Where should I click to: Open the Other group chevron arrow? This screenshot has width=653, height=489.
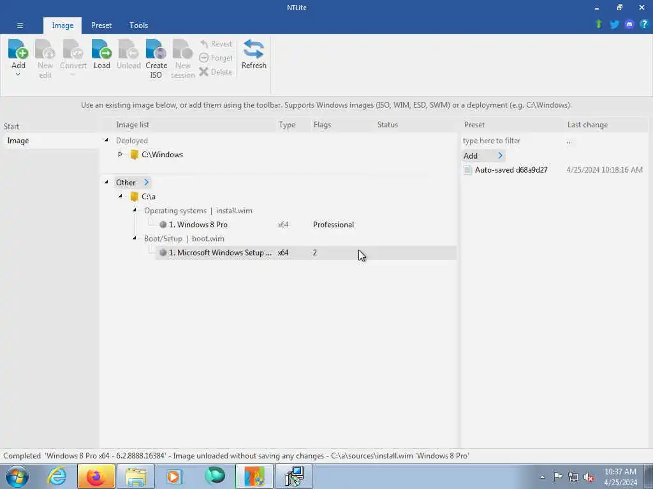coord(146,183)
